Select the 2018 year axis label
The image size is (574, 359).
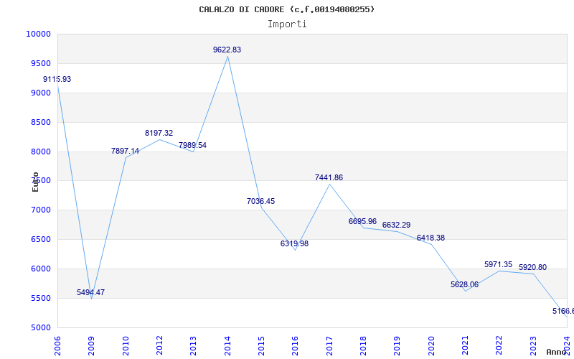[363, 346]
